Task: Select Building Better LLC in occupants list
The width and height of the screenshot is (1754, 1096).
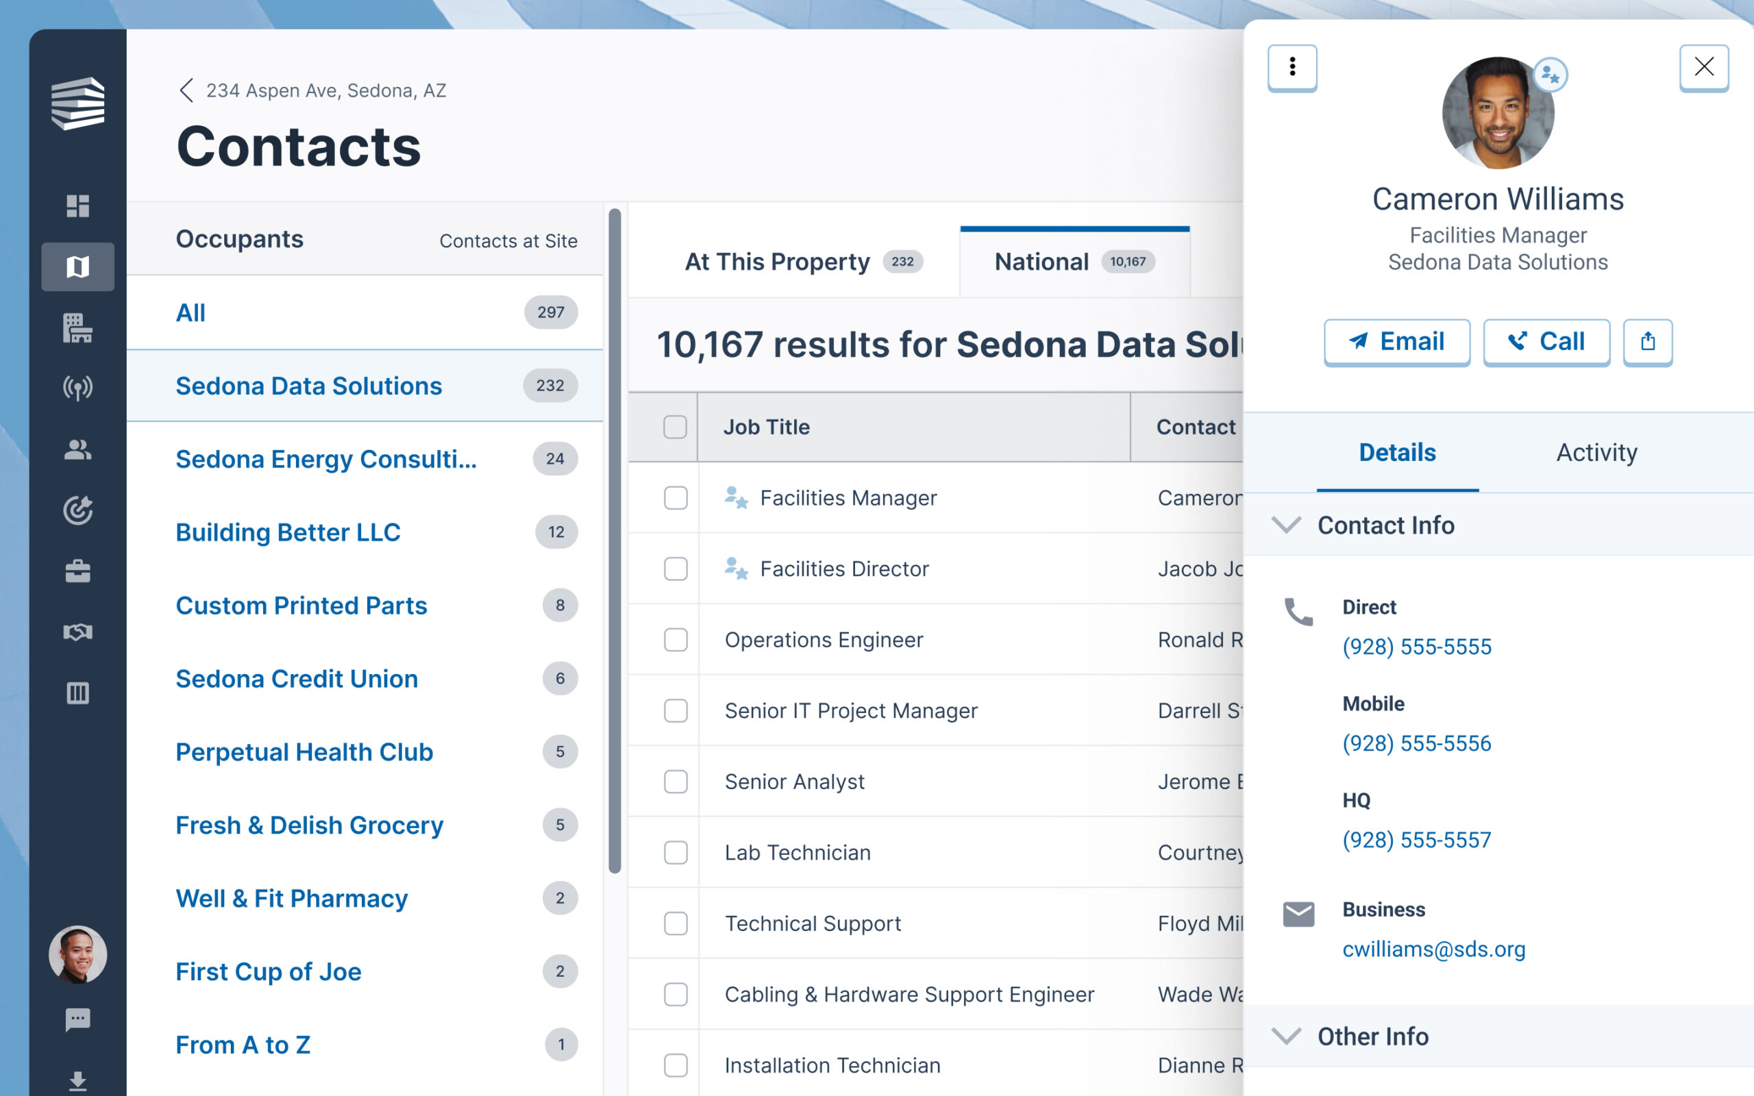Action: [x=288, y=532]
